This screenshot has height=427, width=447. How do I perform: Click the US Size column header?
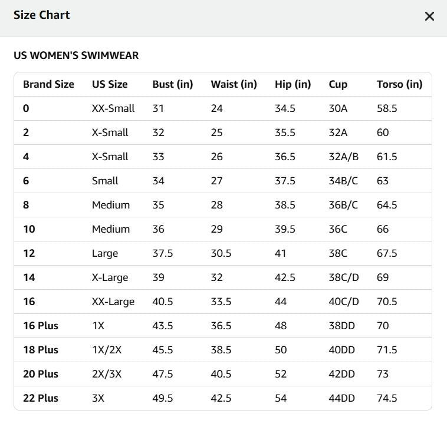110,84
